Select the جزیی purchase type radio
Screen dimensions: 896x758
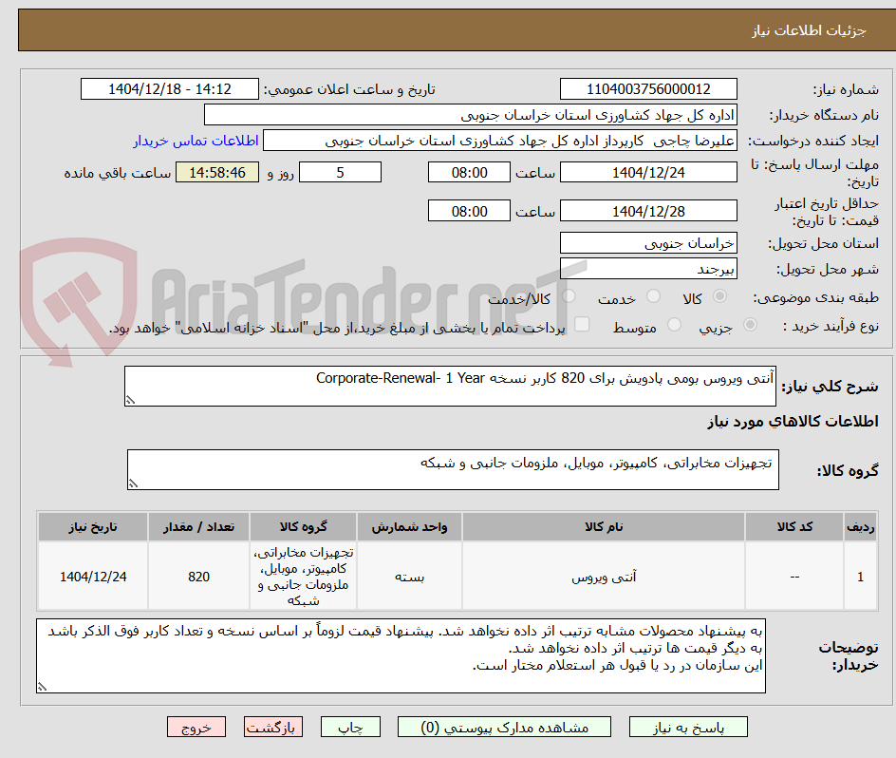pos(750,325)
